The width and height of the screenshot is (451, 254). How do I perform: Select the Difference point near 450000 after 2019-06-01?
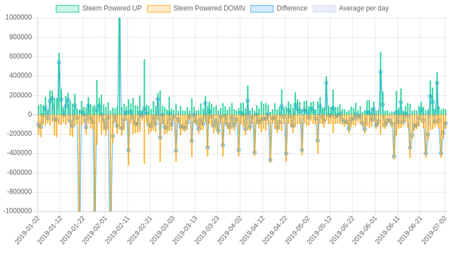(x=381, y=72)
